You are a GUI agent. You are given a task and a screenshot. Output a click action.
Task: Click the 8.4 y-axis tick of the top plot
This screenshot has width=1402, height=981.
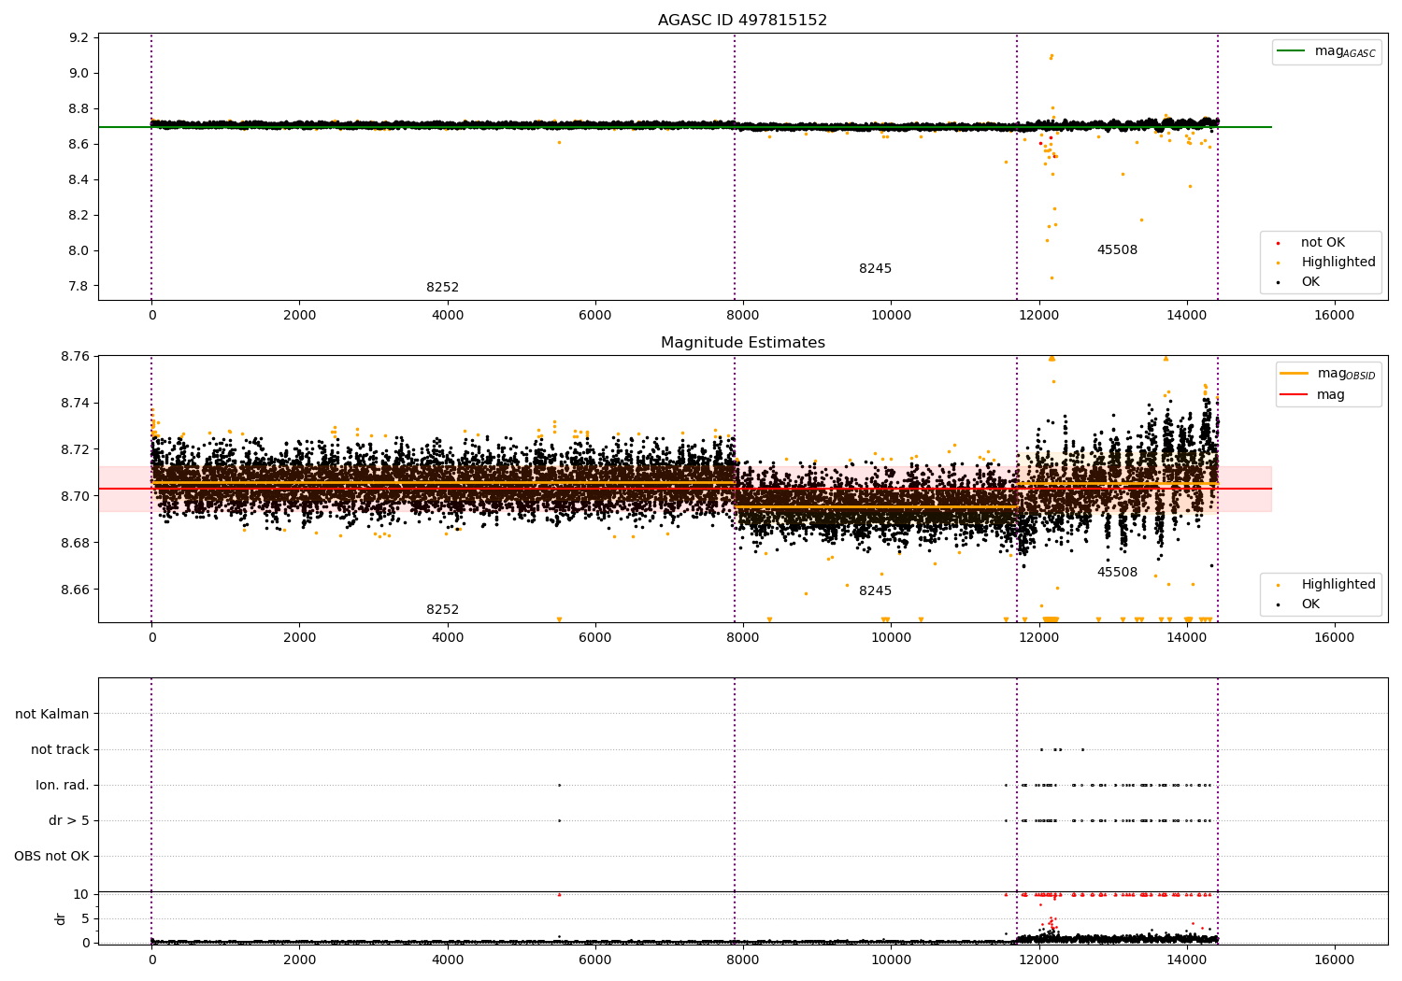pyautogui.click(x=79, y=179)
